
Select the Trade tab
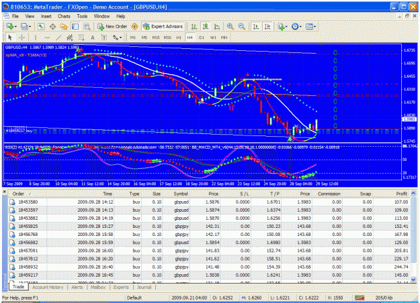(18, 287)
